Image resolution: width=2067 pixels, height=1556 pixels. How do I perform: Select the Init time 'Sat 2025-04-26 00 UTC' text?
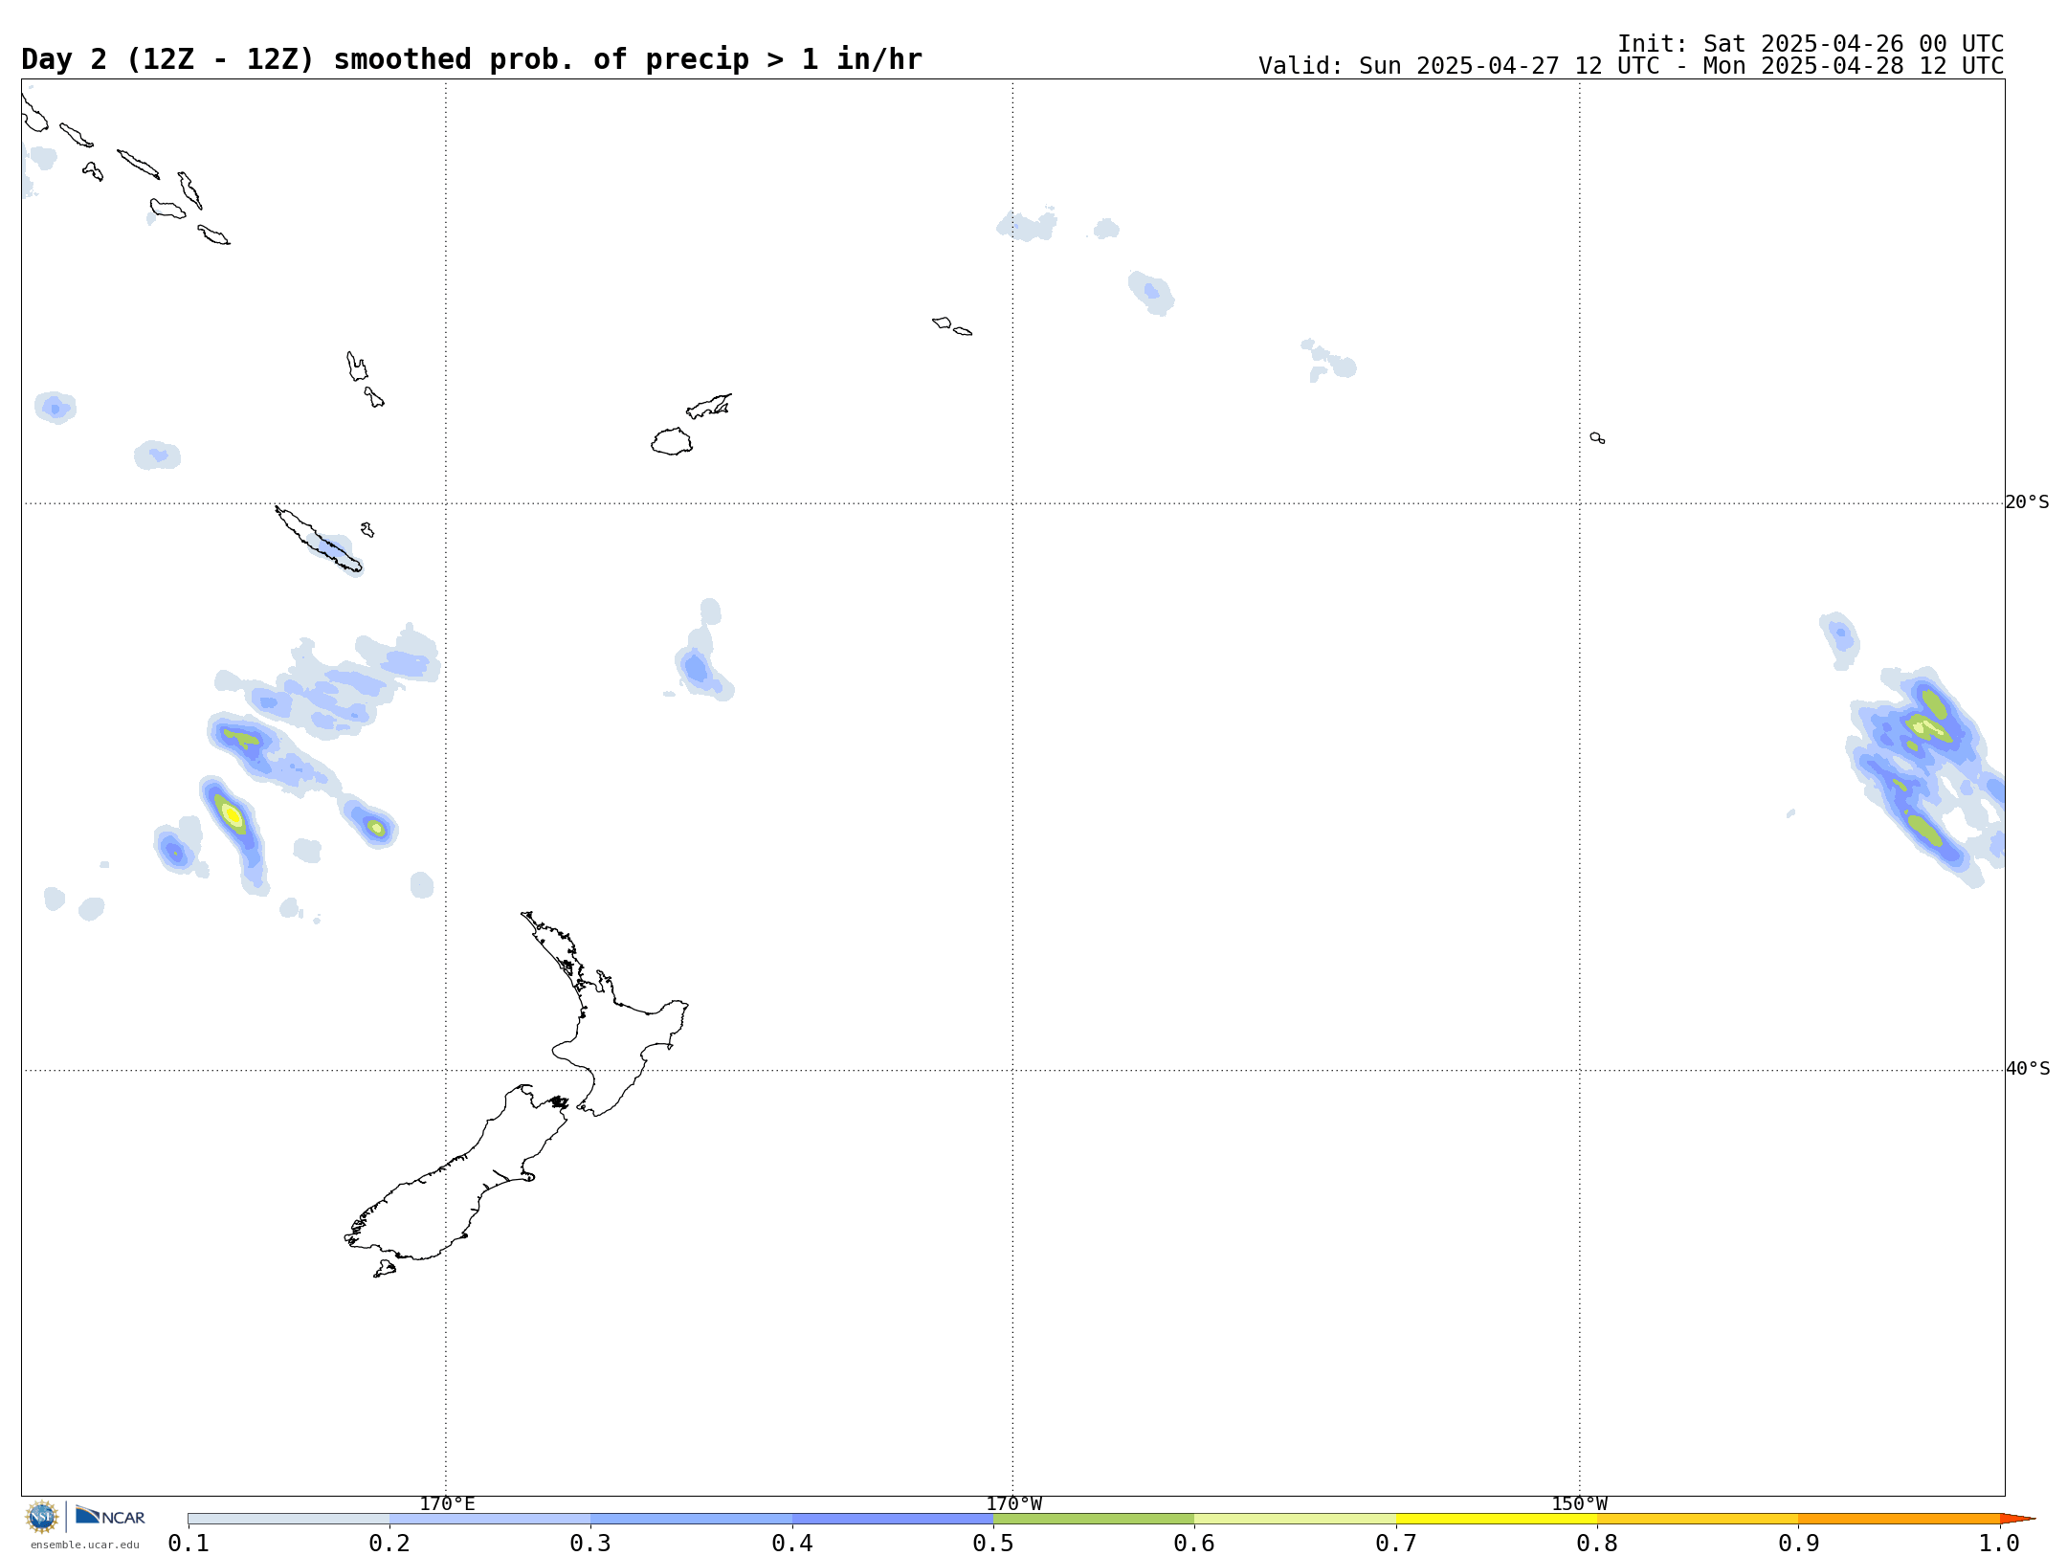click(1810, 44)
